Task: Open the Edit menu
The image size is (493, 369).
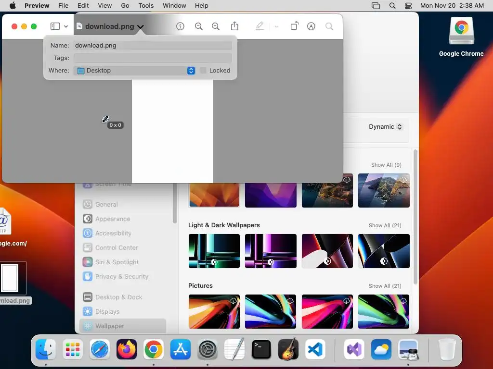Action: [83, 6]
